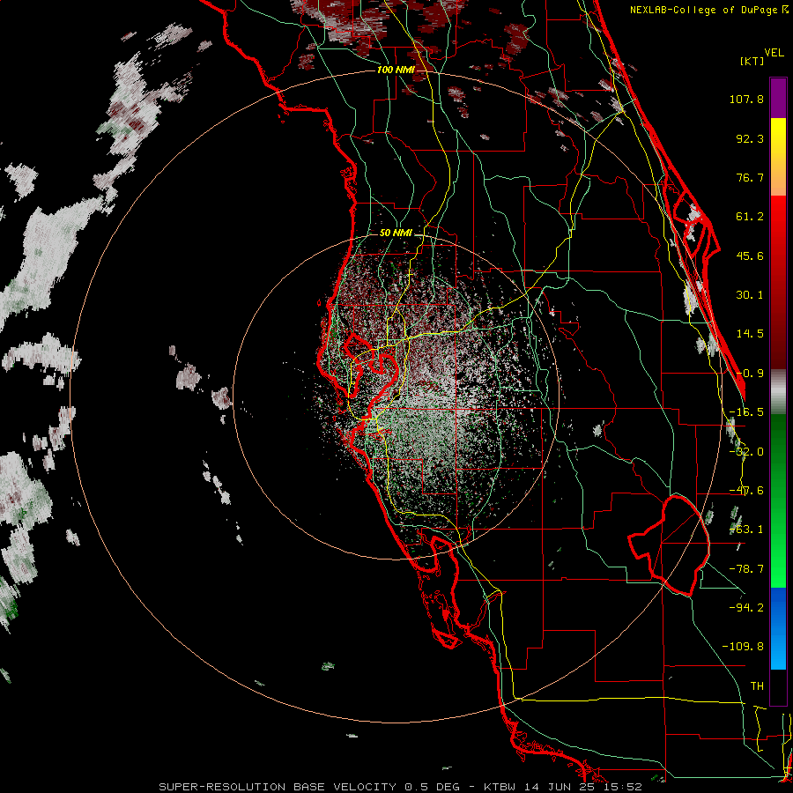Click the -94.2 velocity scale value
Viewport: 793px width, 793px height.
click(746, 607)
